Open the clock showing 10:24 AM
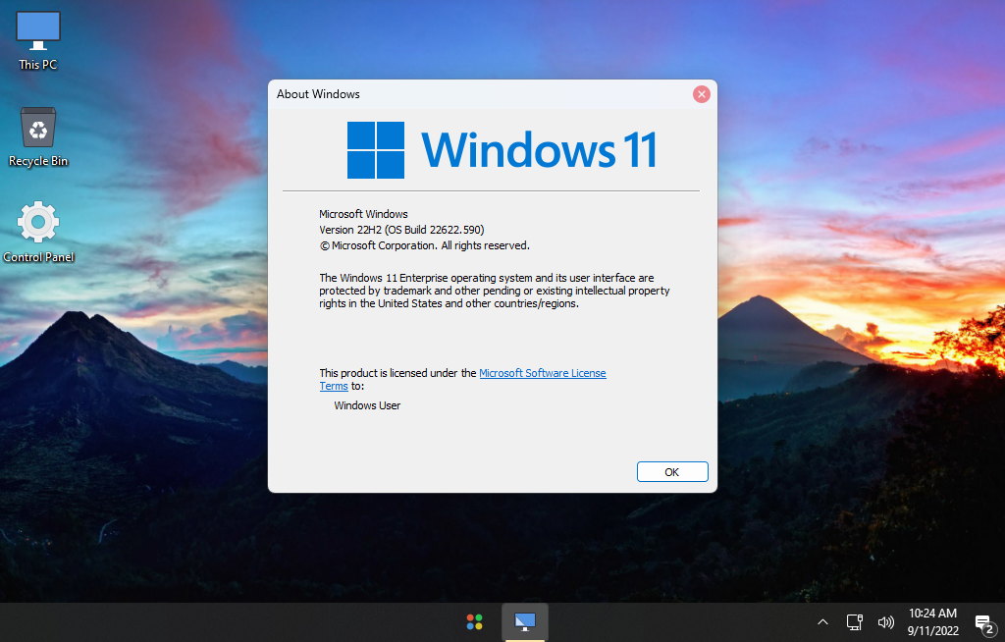1005x642 pixels. 932,622
